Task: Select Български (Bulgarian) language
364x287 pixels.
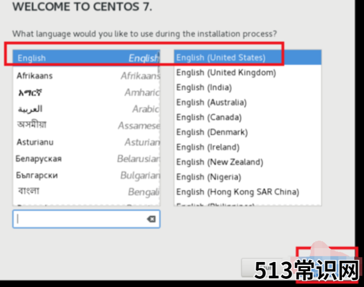Action: pos(86,175)
